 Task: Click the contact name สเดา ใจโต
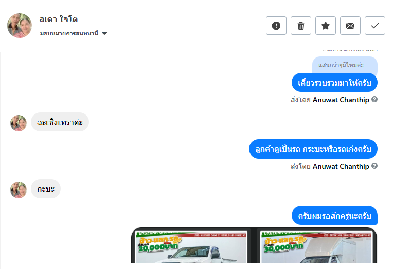coord(59,20)
